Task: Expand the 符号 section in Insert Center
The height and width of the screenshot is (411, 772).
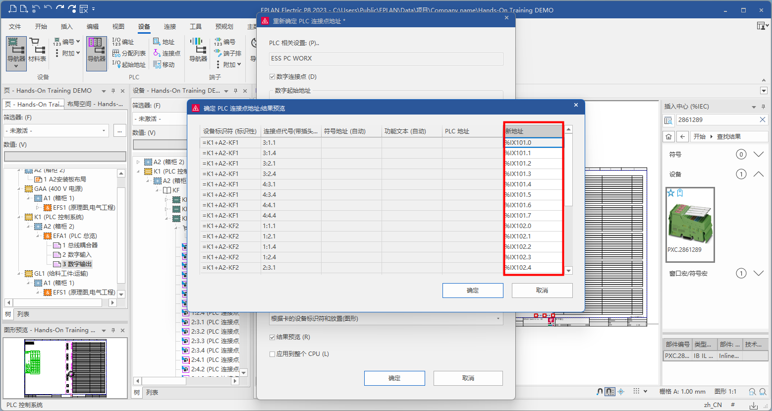Action: coord(758,154)
